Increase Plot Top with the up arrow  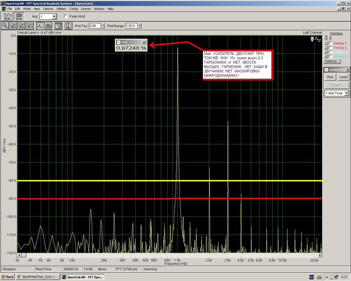(x=103, y=24)
